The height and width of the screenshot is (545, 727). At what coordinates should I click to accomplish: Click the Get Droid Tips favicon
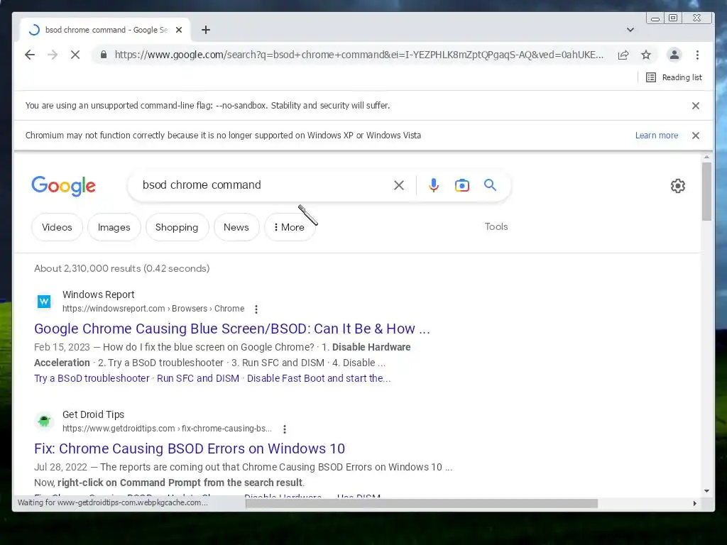pos(44,422)
